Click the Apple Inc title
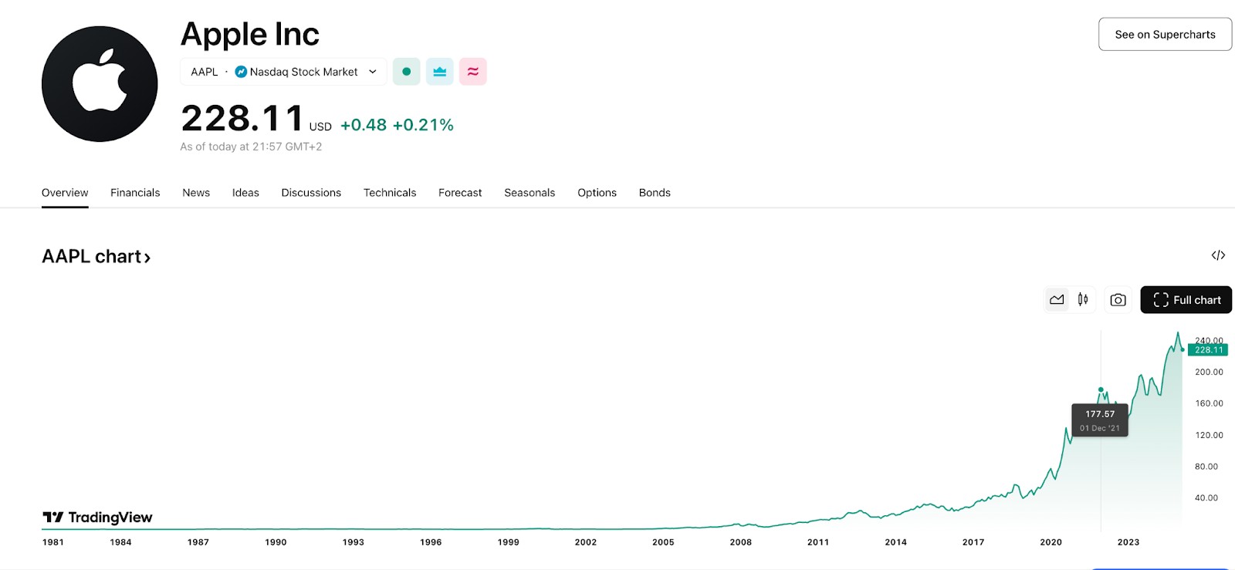This screenshot has width=1235, height=570. pyautogui.click(x=250, y=34)
